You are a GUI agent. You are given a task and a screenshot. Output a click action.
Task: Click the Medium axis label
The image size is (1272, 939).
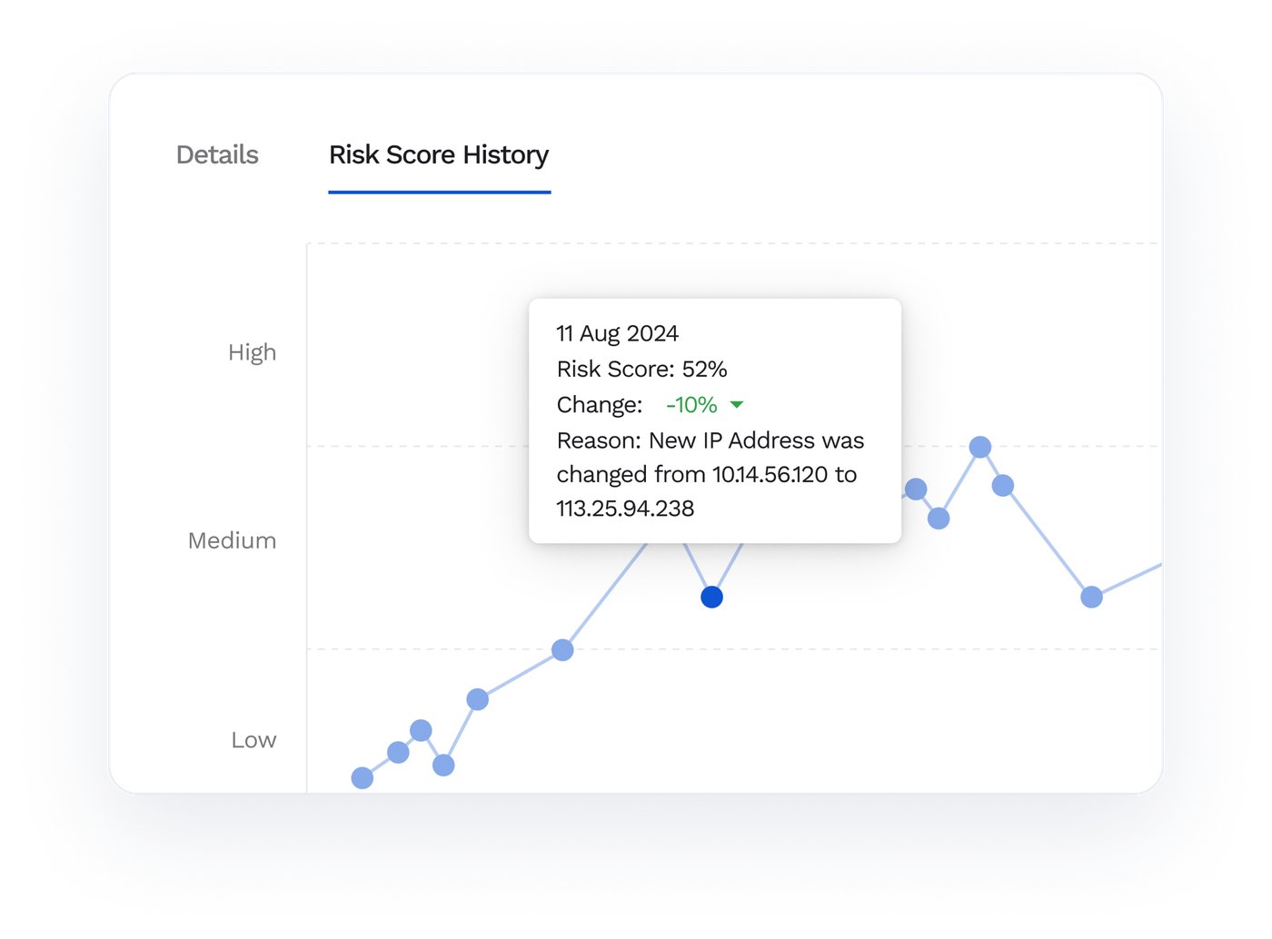(232, 541)
